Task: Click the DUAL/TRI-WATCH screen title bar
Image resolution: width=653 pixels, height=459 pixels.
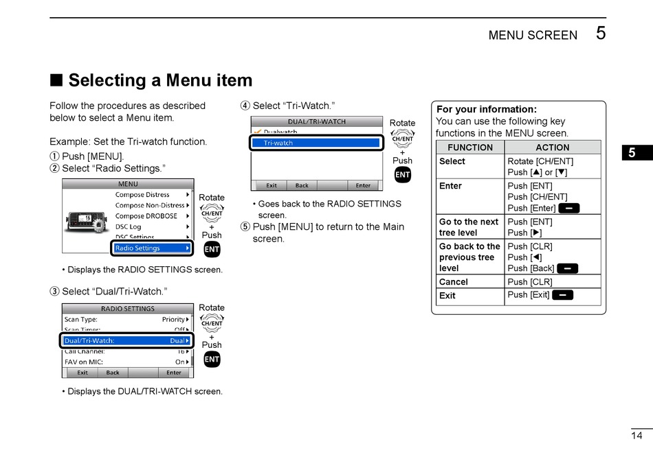Action: coord(316,121)
